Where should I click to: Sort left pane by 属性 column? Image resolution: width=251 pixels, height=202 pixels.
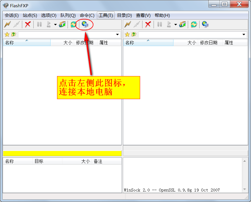(x=109, y=43)
